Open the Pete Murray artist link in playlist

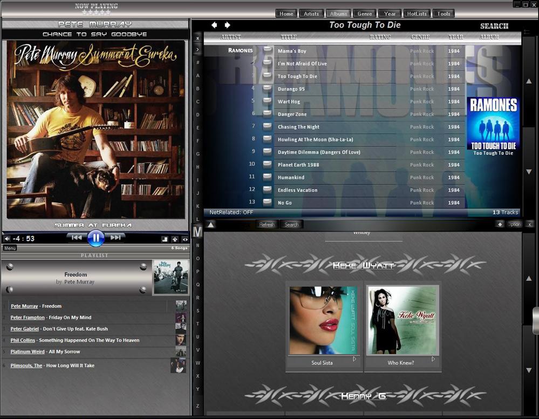coord(24,306)
